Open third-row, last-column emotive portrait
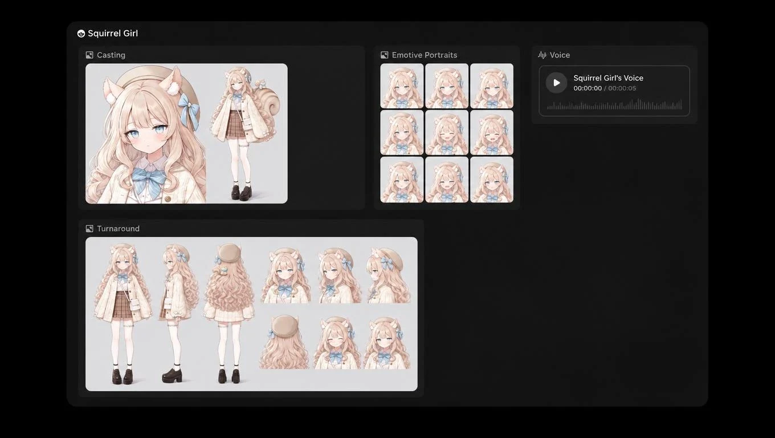775x438 pixels. coord(492,180)
